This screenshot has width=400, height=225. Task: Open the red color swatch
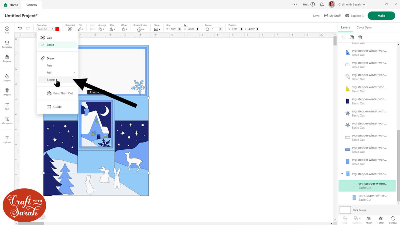[x=57, y=29]
